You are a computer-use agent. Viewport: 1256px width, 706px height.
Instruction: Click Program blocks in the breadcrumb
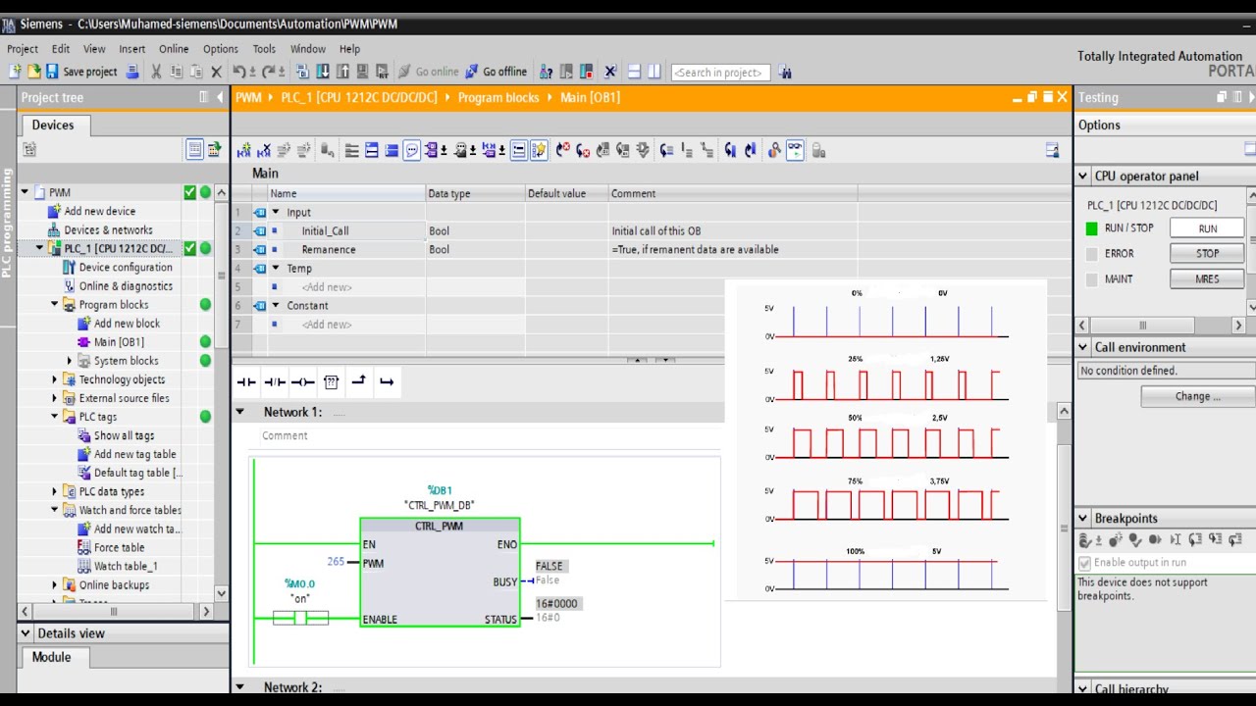coord(498,97)
